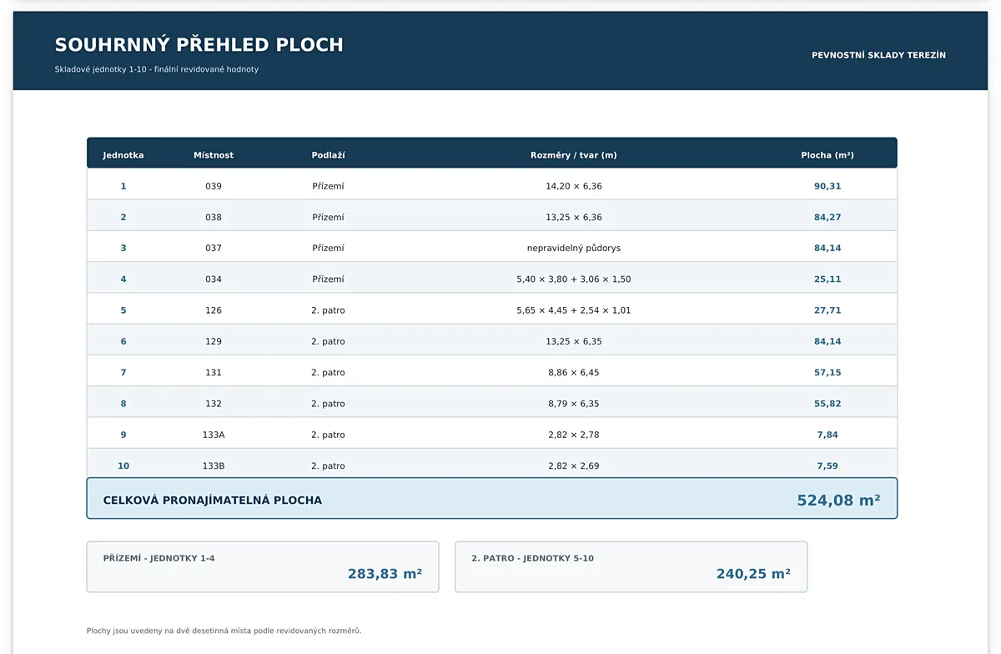Click the dimensions '5,65 × 4,45 + 2,54 × 1,01'

[x=574, y=310]
